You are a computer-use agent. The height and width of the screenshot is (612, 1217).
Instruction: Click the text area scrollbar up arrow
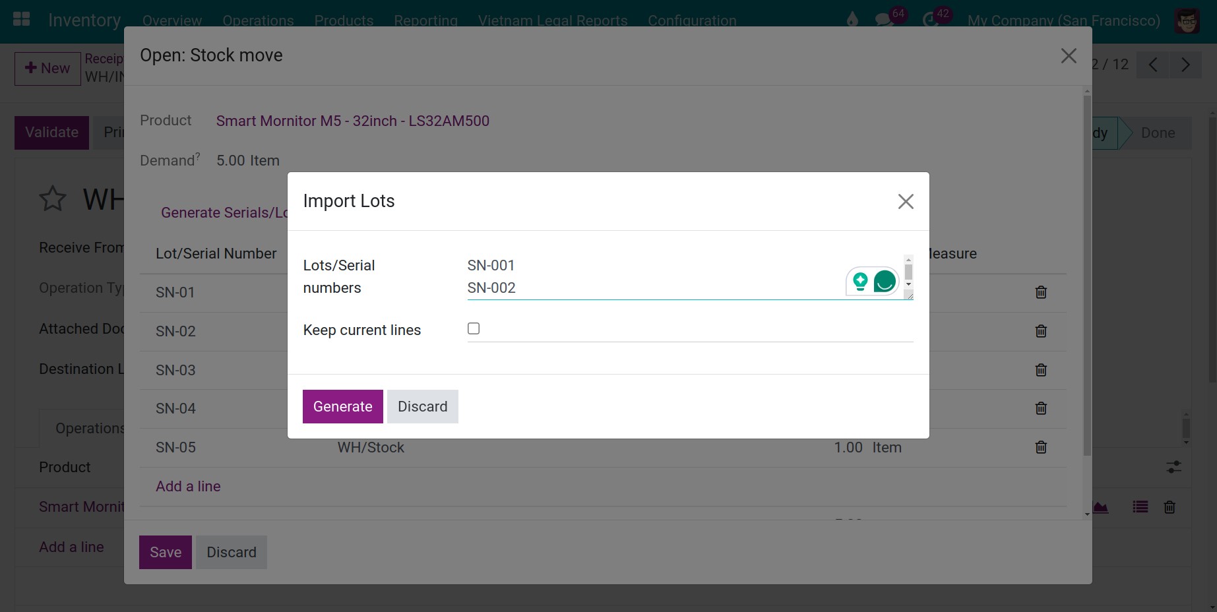908,260
